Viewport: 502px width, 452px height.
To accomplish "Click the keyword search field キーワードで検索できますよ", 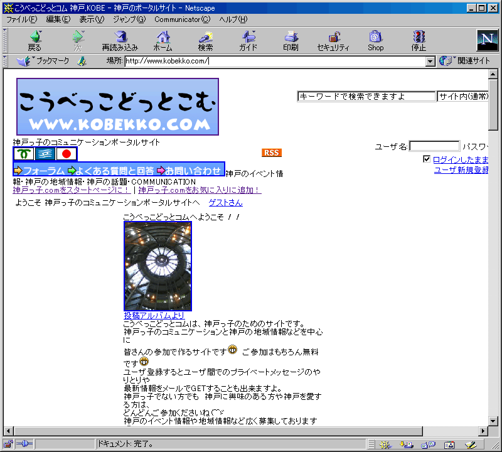I will point(366,97).
